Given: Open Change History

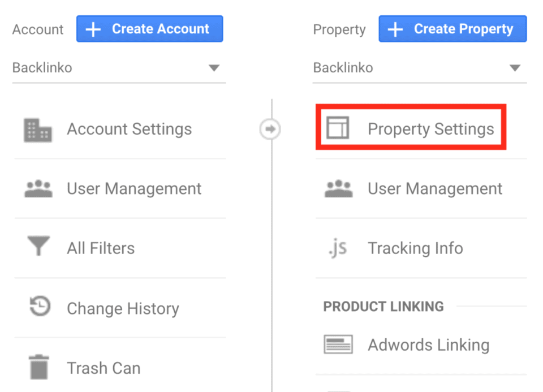Looking at the screenshot, I should coord(123,308).
